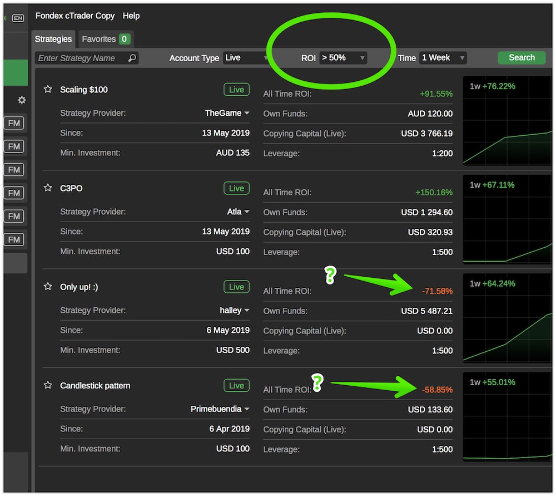Open the C3PO strategy title
The image size is (556, 496).
point(71,188)
